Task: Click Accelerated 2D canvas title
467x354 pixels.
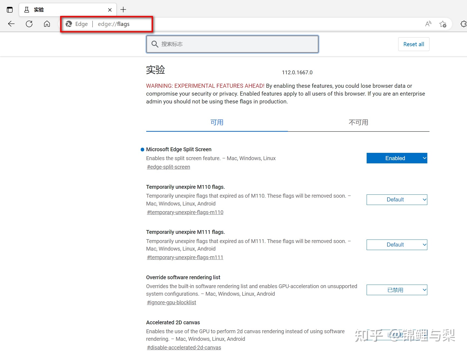Action: [x=173, y=322]
